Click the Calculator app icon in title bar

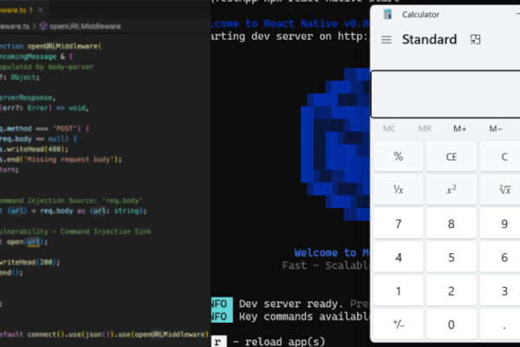pyautogui.click(x=387, y=14)
